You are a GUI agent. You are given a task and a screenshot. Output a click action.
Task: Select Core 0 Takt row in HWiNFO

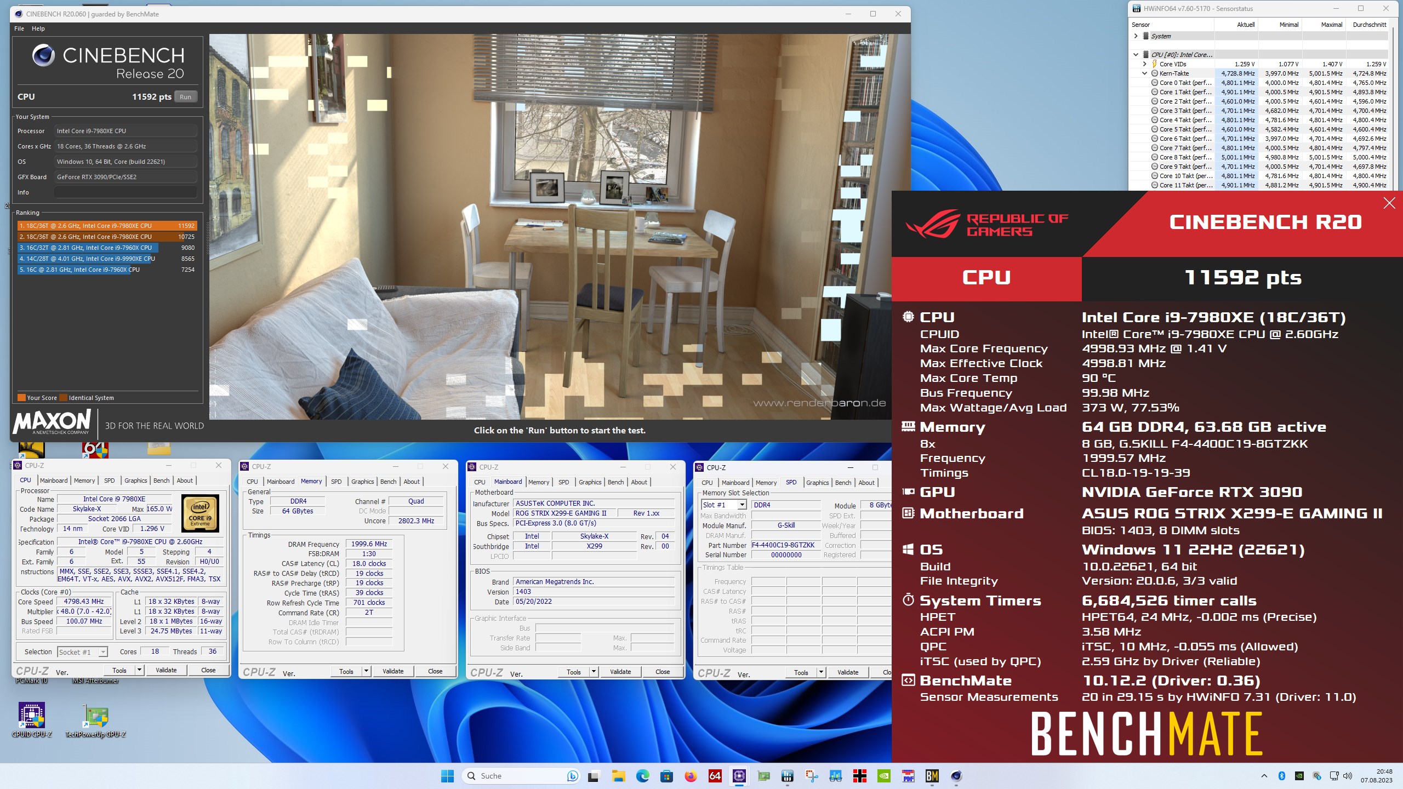point(1259,83)
